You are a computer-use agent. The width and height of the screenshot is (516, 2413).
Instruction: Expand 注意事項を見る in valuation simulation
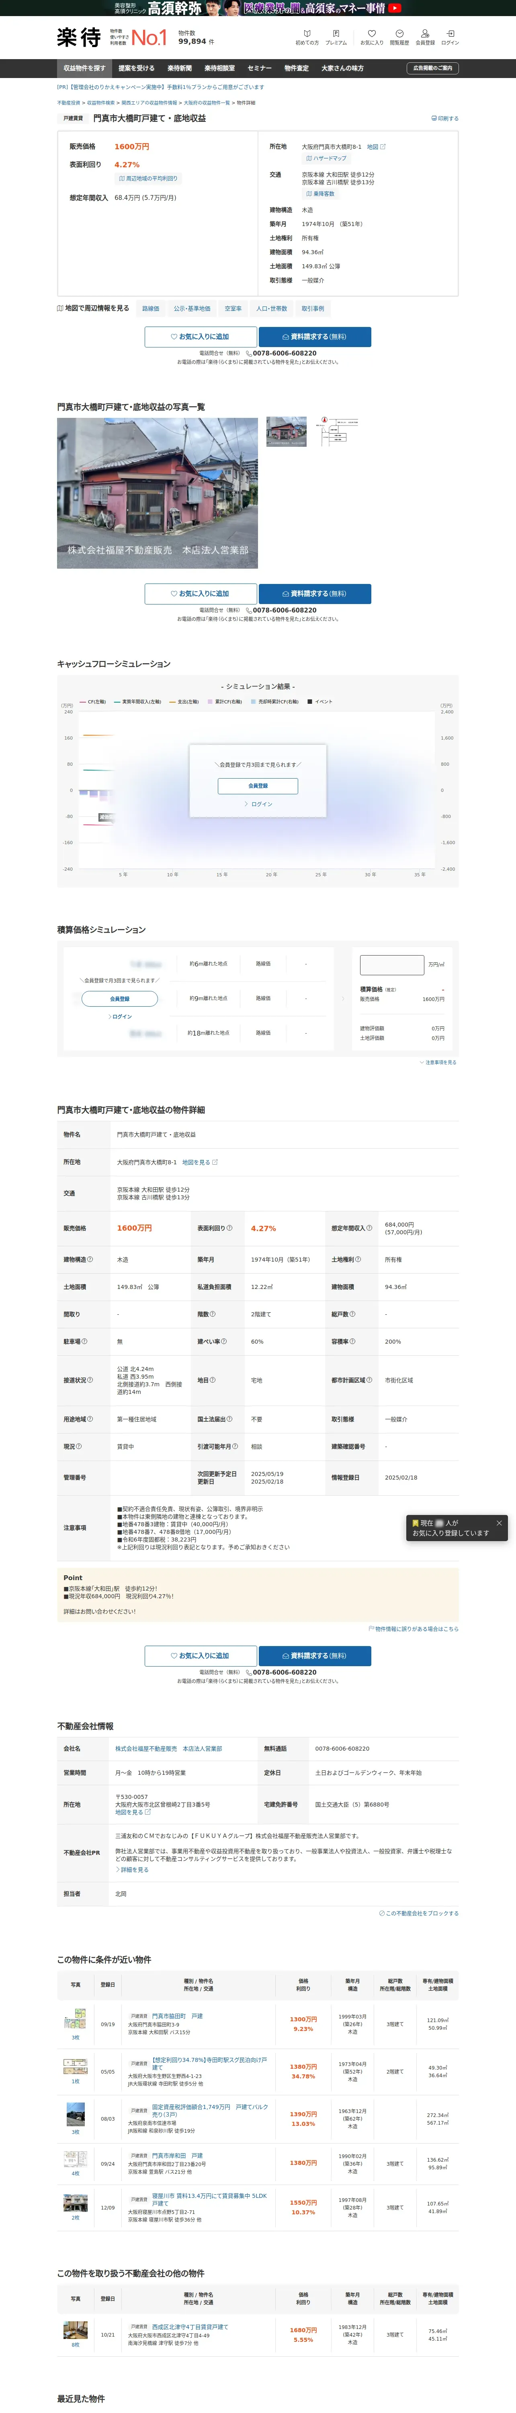(x=438, y=1062)
